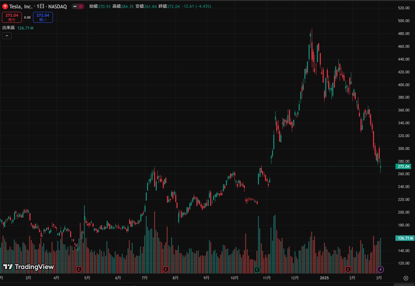Click the 終値 272.04 close value

pyautogui.click(x=169, y=6)
